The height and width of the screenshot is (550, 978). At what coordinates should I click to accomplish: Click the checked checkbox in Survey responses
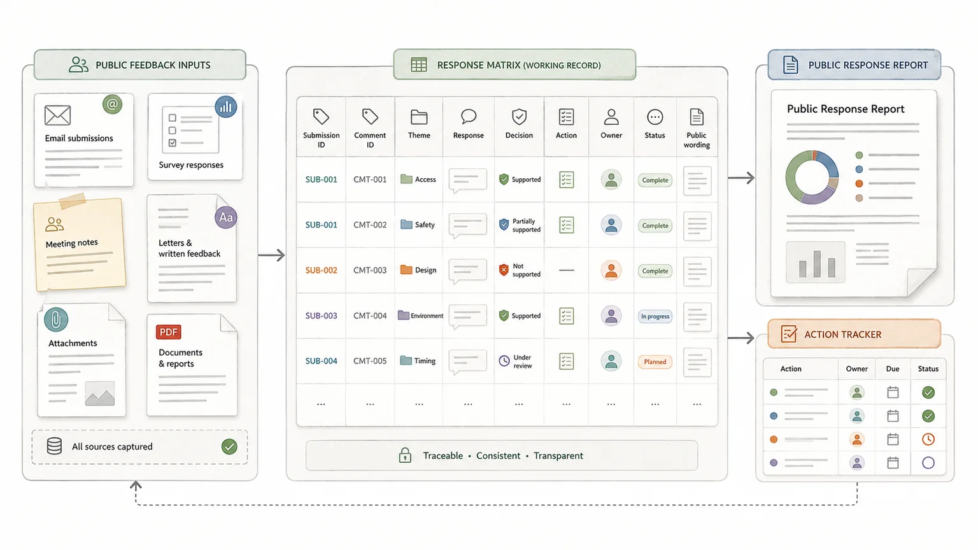[x=173, y=143]
